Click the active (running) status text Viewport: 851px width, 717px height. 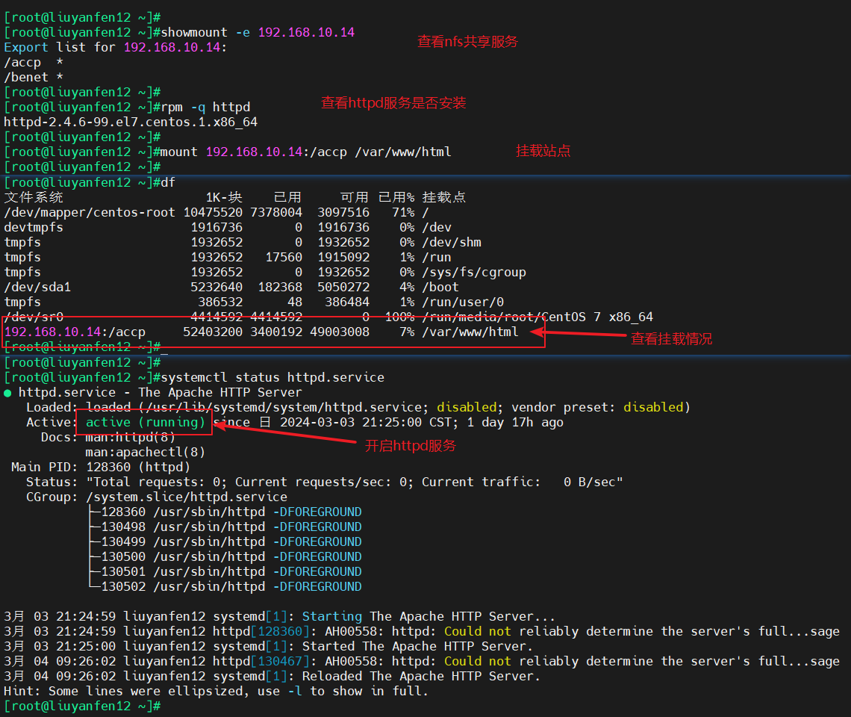[146, 423]
